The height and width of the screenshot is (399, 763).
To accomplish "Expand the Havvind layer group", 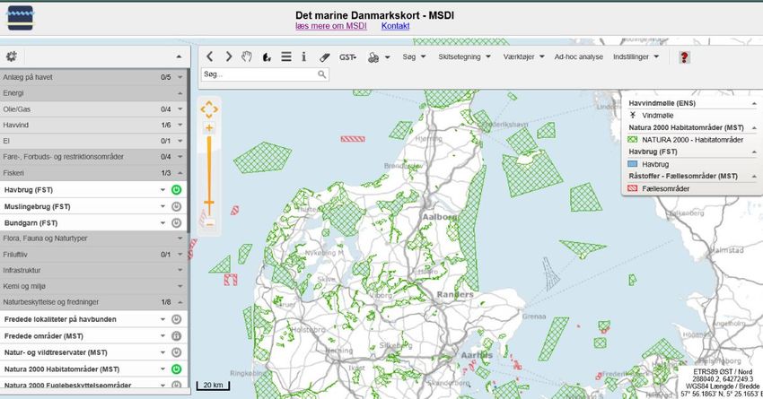I will point(180,126).
